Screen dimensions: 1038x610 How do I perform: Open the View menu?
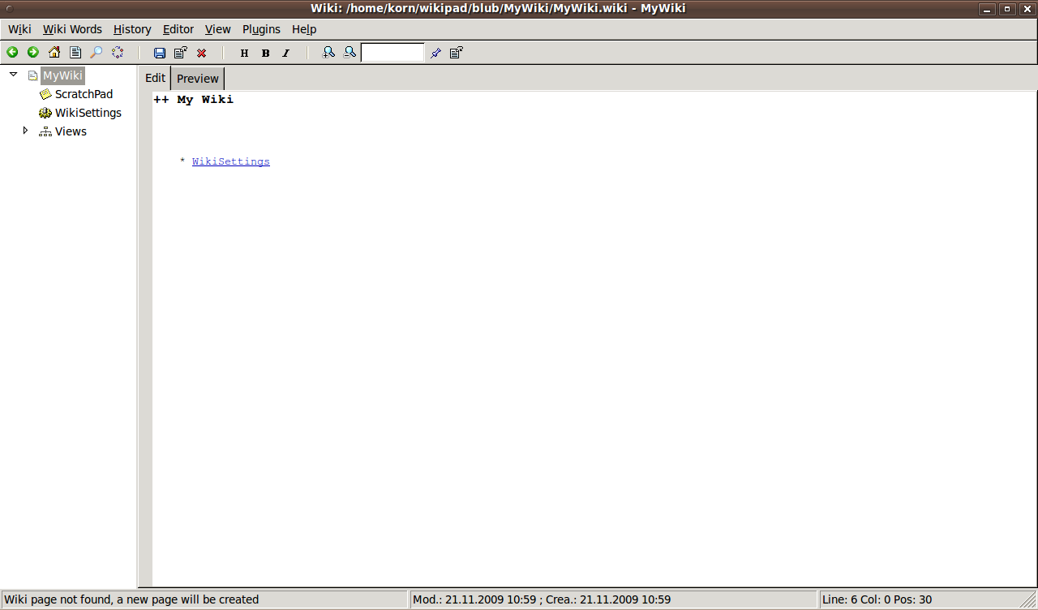[x=217, y=29]
